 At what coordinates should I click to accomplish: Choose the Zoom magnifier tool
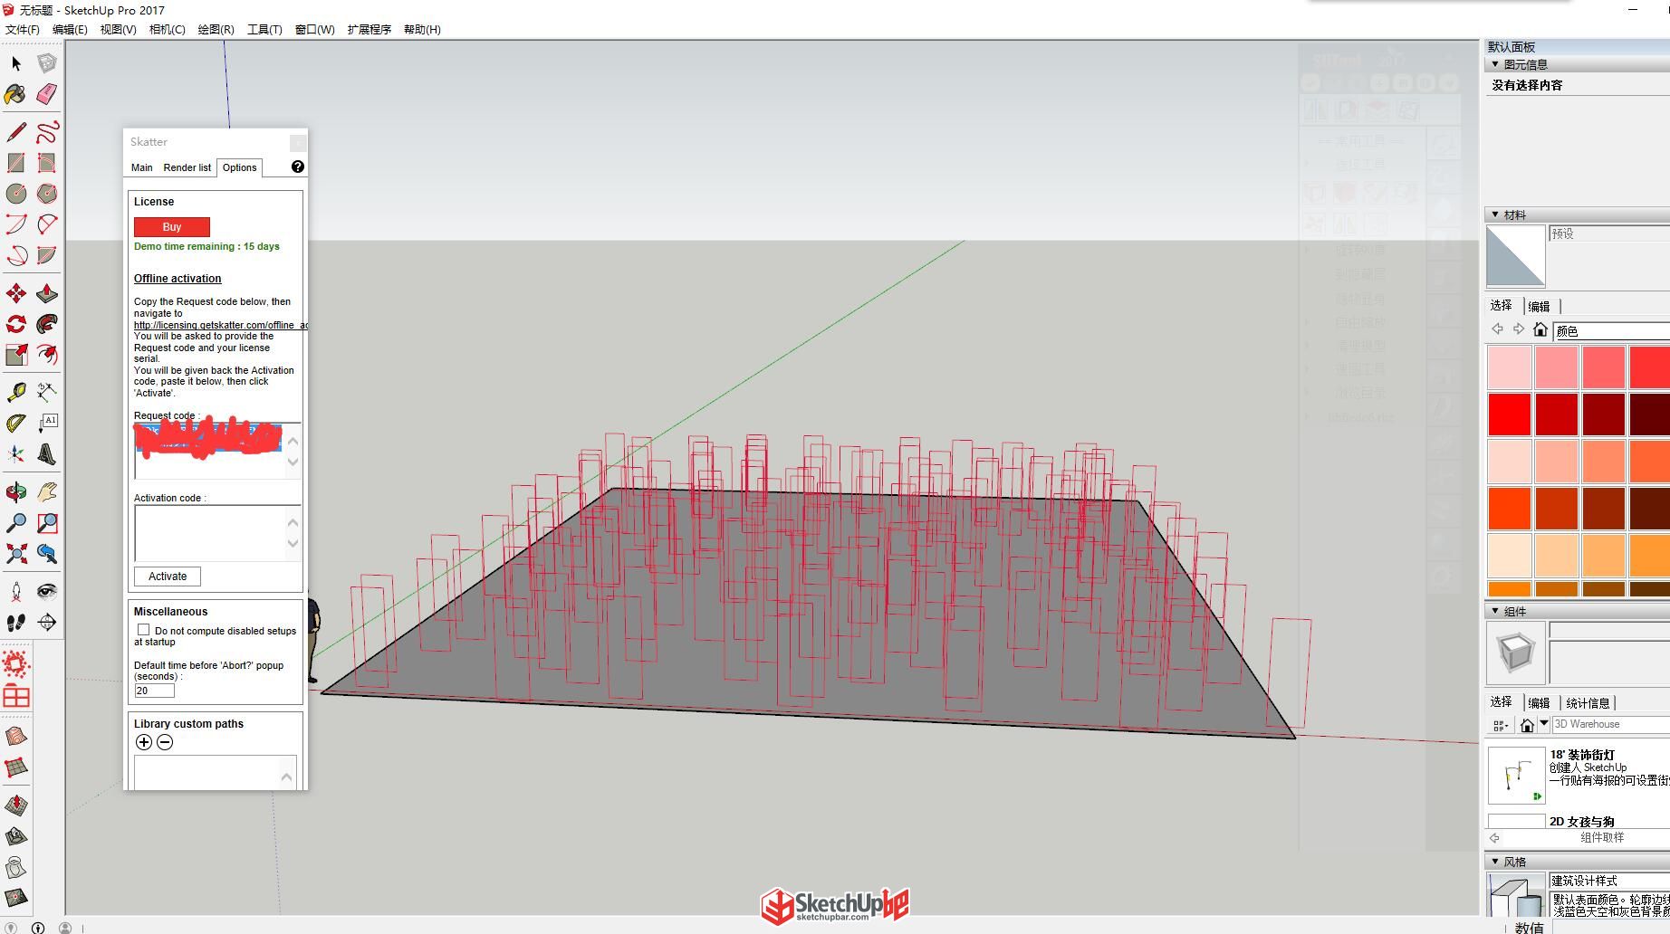(16, 523)
